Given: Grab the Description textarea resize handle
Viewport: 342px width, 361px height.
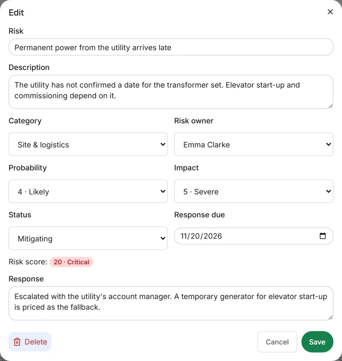Looking at the screenshot, I should click(330, 106).
